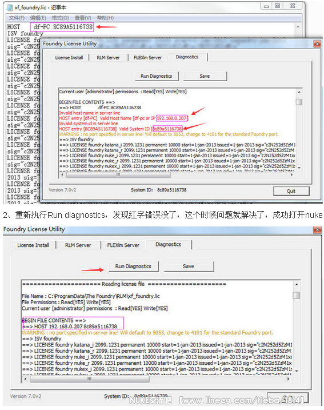Click the 'ISV foundry' line in Notepad
This screenshot has height=410, width=324.
click(x=25, y=34)
